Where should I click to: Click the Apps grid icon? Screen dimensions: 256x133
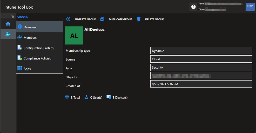point(20,68)
